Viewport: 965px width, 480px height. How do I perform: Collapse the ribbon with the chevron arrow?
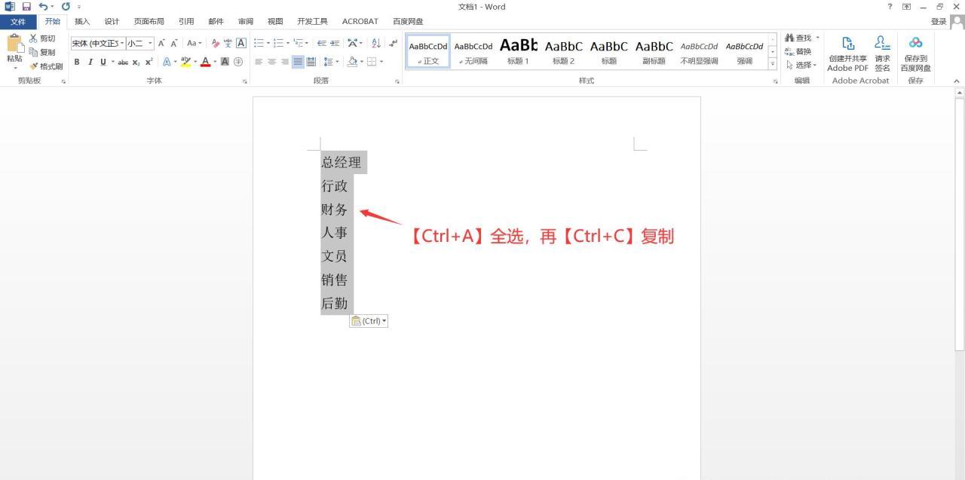tap(957, 81)
